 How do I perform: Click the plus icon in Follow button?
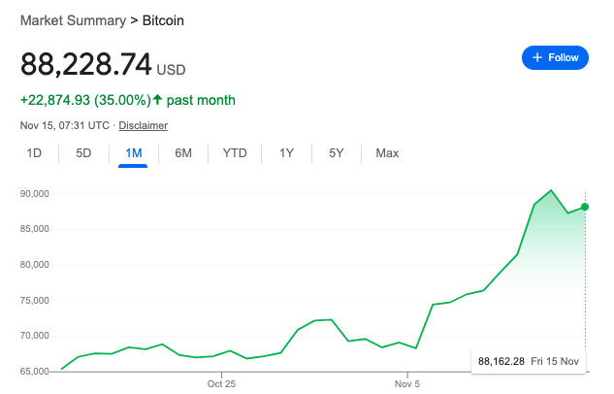click(536, 57)
